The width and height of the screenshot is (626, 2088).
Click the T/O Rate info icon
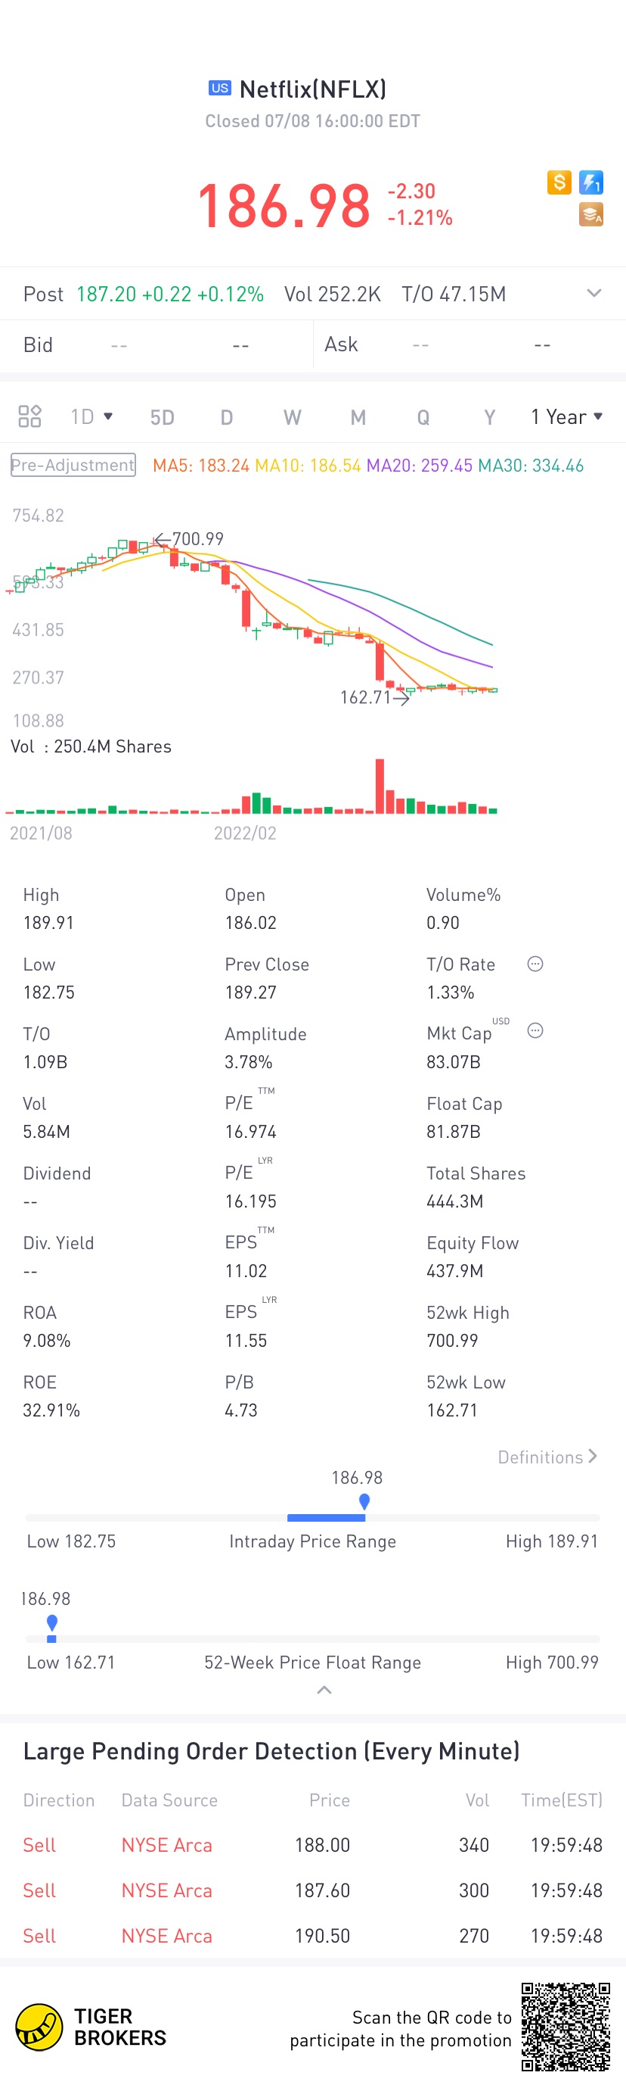tap(535, 964)
